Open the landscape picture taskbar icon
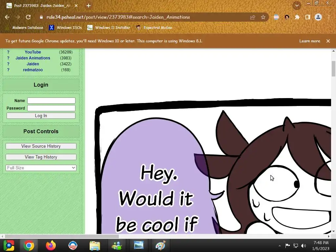This screenshot has width=336, height=252. tap(139, 245)
